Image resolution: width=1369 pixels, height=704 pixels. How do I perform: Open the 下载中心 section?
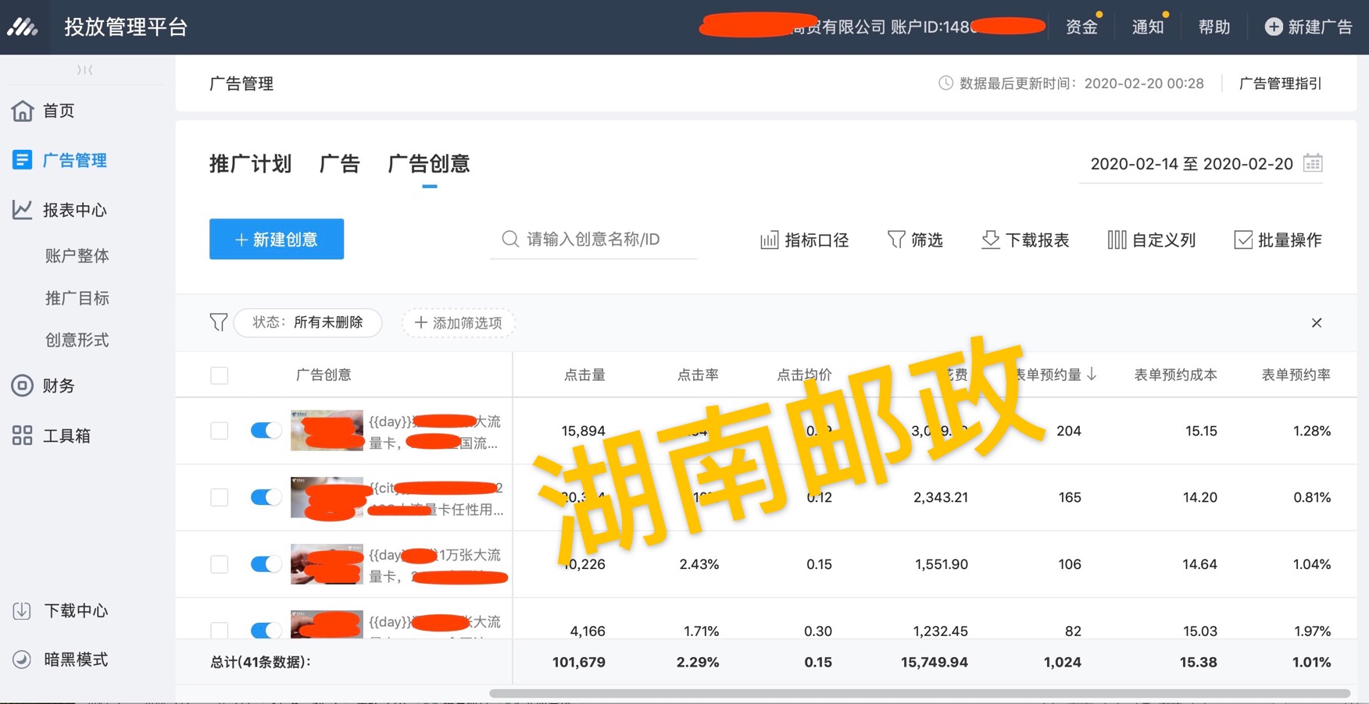click(x=74, y=611)
